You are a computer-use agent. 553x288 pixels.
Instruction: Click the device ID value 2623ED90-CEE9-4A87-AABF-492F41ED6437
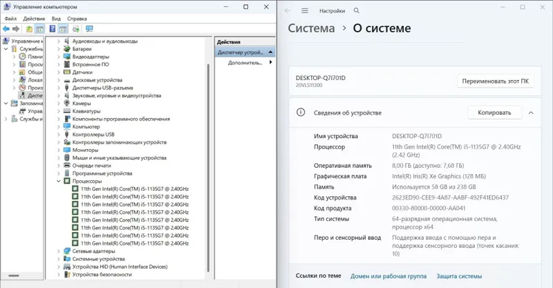pos(451,198)
